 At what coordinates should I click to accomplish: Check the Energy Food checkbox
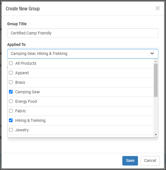[11, 101]
